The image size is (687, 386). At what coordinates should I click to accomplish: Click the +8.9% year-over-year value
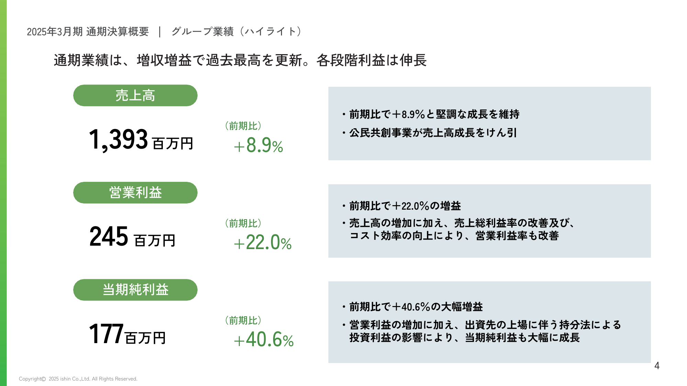point(258,145)
